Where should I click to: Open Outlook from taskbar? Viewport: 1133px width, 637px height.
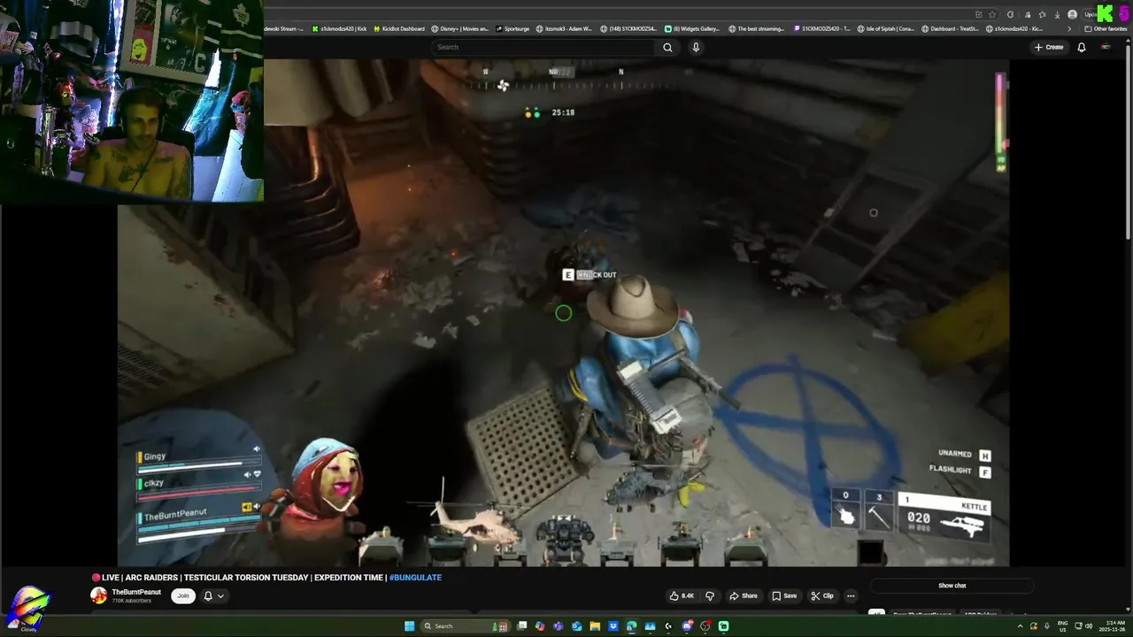pos(577,626)
